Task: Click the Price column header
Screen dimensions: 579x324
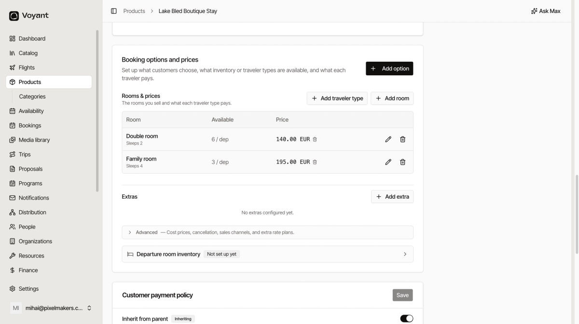Action: coord(282,120)
